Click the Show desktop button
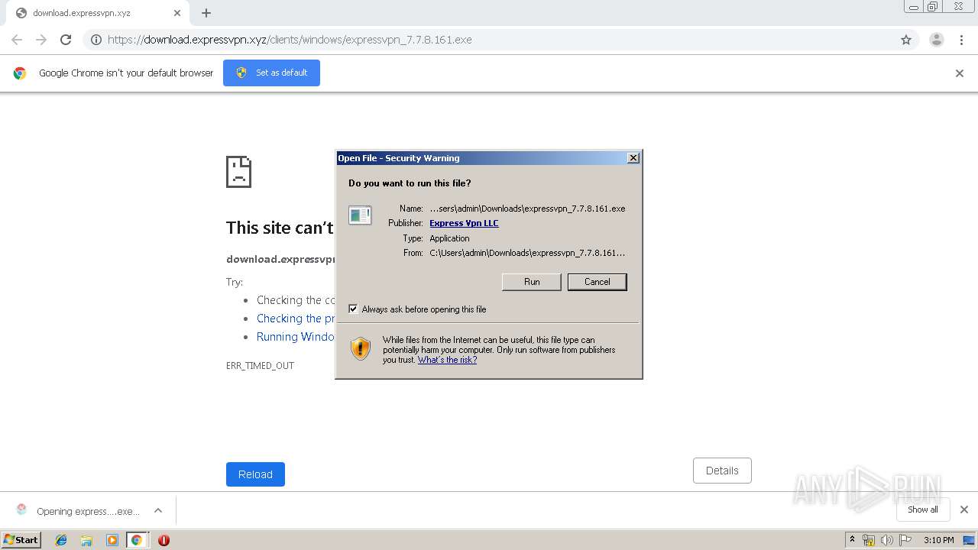The height and width of the screenshot is (550, 978). [969, 540]
